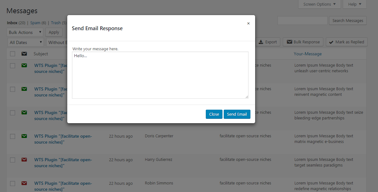Click inside the message text area
Screen dimensions: 378x192
click(160, 75)
